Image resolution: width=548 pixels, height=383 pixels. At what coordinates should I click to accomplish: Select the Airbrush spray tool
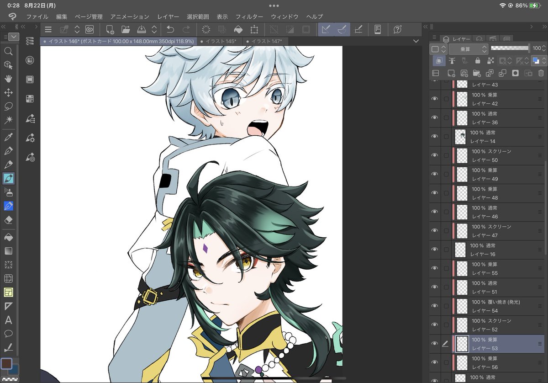(8, 192)
